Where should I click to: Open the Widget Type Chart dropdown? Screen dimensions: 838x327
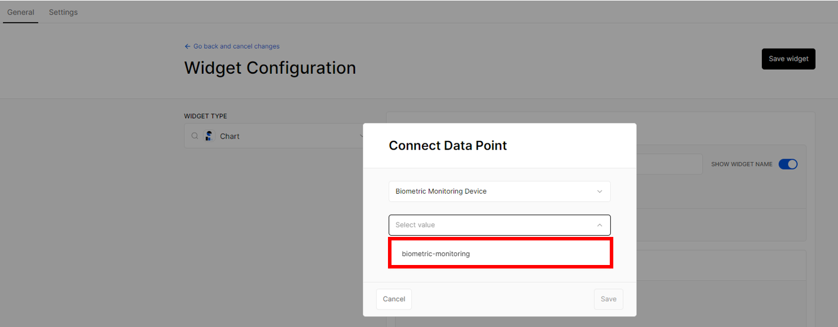[275, 136]
